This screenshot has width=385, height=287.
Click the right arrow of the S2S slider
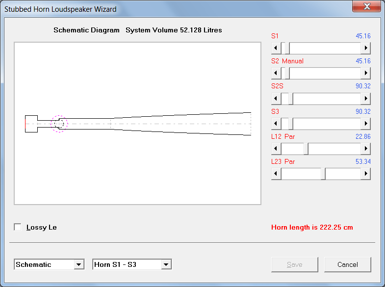click(365, 99)
